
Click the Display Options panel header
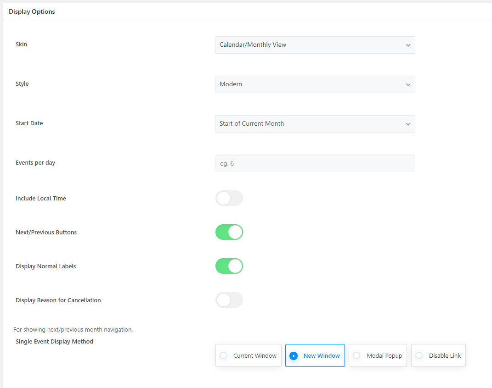pyautogui.click(x=32, y=12)
